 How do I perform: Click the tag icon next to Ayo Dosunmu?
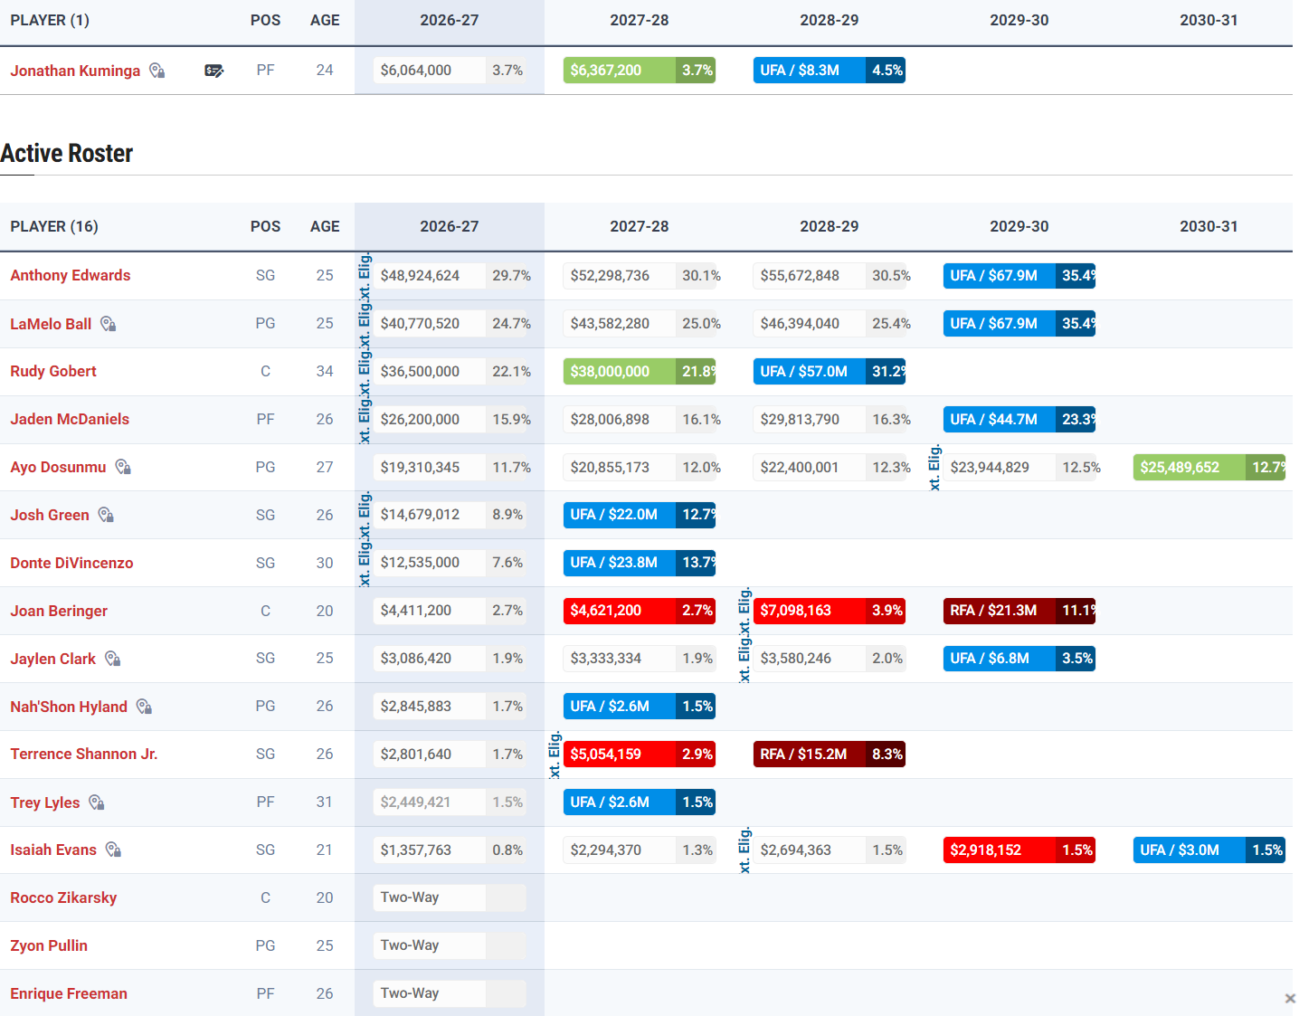(123, 467)
